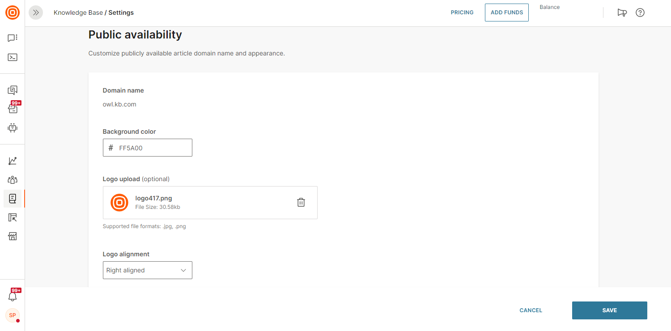Click the SAVE button

click(x=609, y=310)
